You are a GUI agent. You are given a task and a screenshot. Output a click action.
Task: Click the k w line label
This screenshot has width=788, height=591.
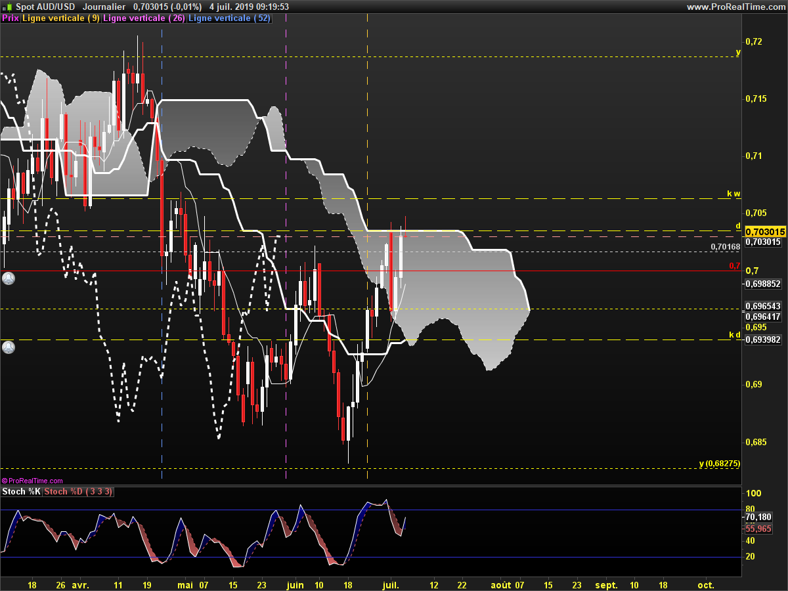[x=733, y=194]
